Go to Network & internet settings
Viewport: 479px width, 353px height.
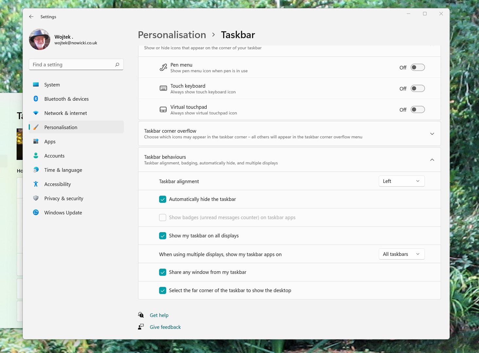76,113
